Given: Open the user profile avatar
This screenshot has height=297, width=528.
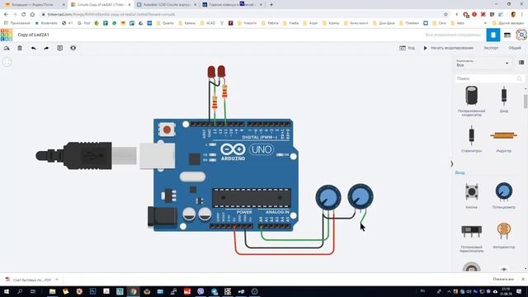Looking at the screenshot, I should [x=521, y=35].
